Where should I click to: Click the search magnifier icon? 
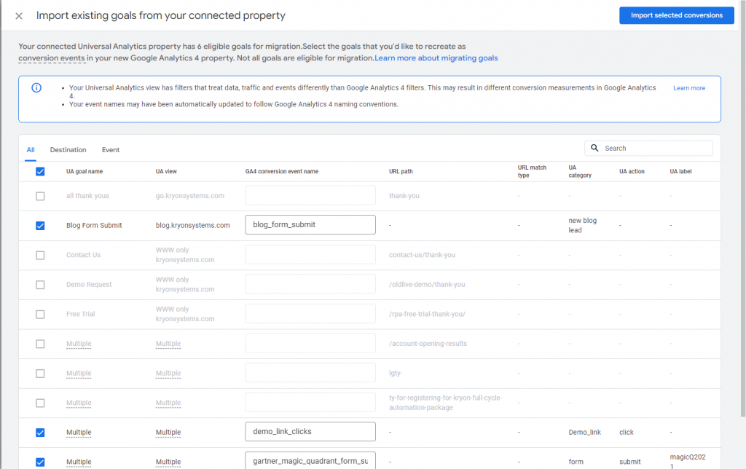point(595,149)
